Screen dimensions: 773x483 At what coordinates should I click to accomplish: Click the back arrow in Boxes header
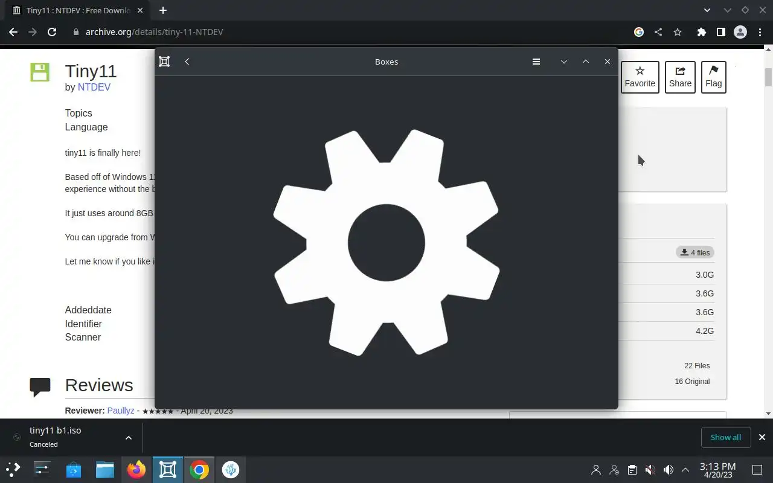point(187,62)
